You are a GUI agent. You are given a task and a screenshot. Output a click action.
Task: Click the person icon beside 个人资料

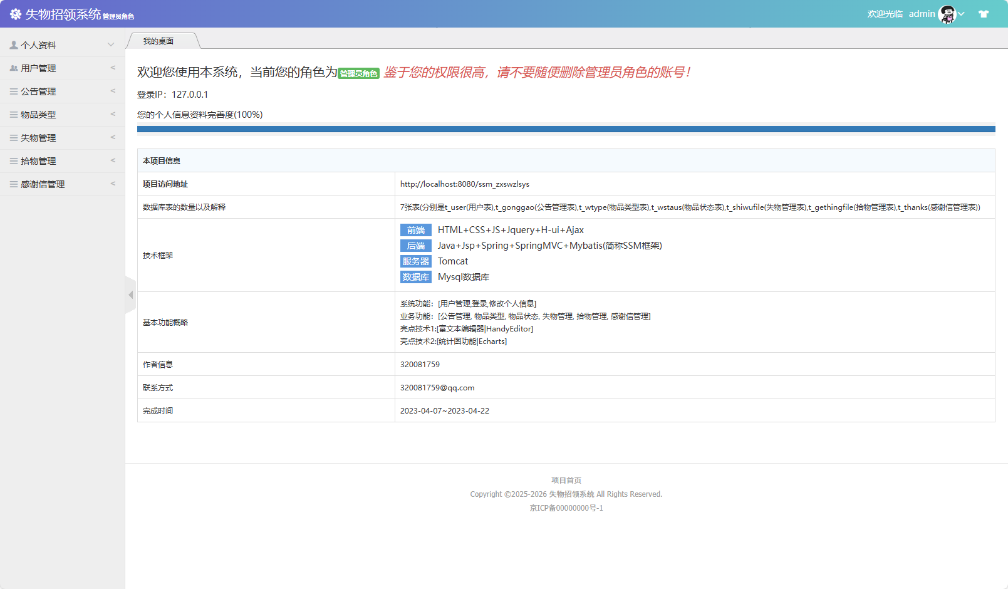tap(14, 45)
